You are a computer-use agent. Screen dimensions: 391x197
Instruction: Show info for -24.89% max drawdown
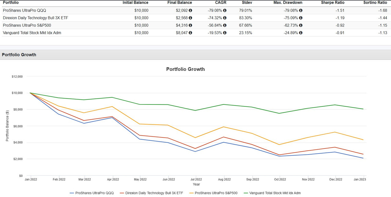tap(301, 33)
